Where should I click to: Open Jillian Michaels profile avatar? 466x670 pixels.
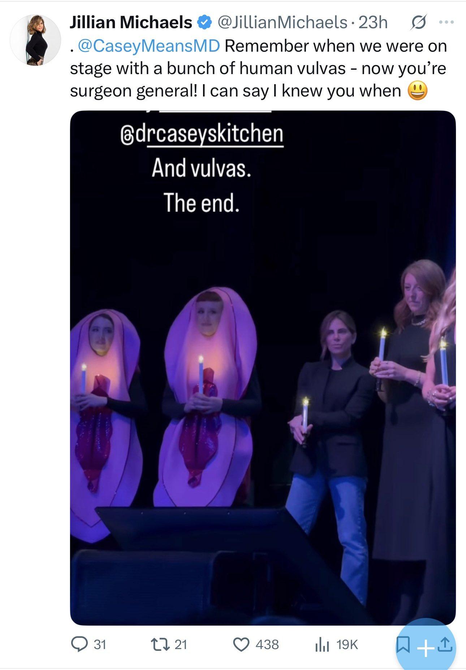click(35, 40)
